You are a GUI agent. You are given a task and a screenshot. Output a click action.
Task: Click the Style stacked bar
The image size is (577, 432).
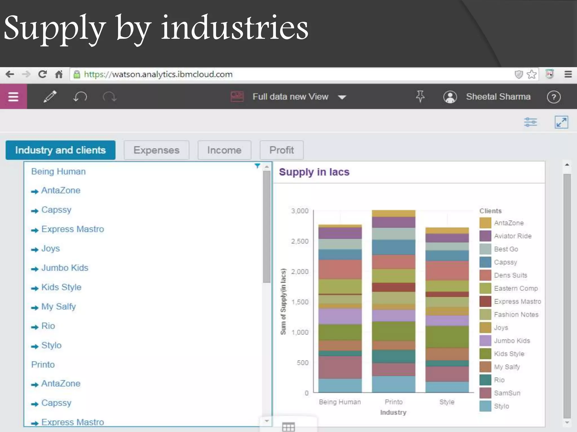(447, 310)
